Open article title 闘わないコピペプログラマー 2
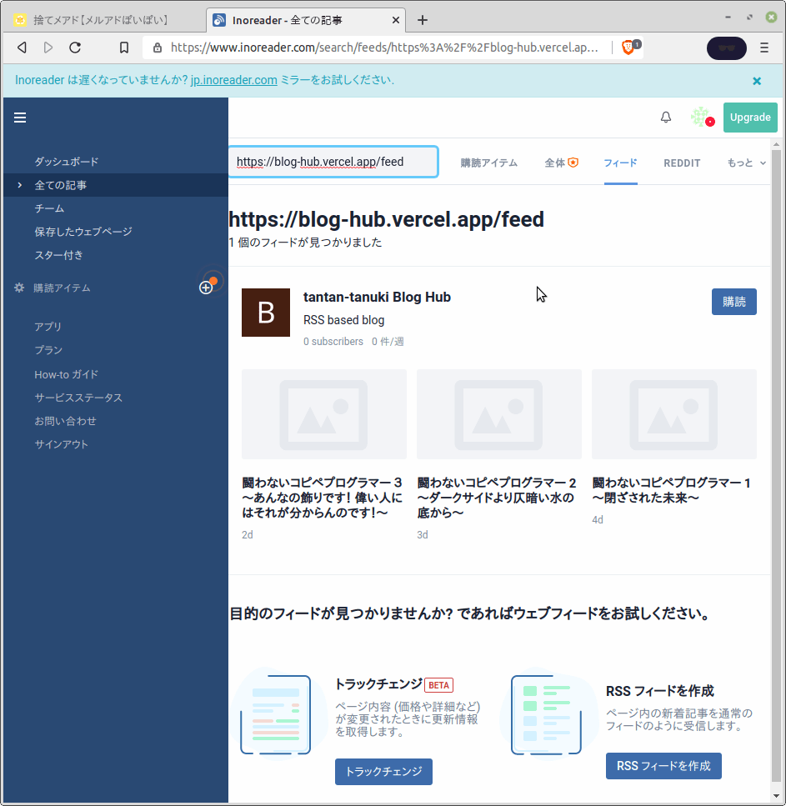The width and height of the screenshot is (786, 806). 497,498
